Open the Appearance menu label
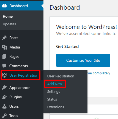 [x=20, y=88]
